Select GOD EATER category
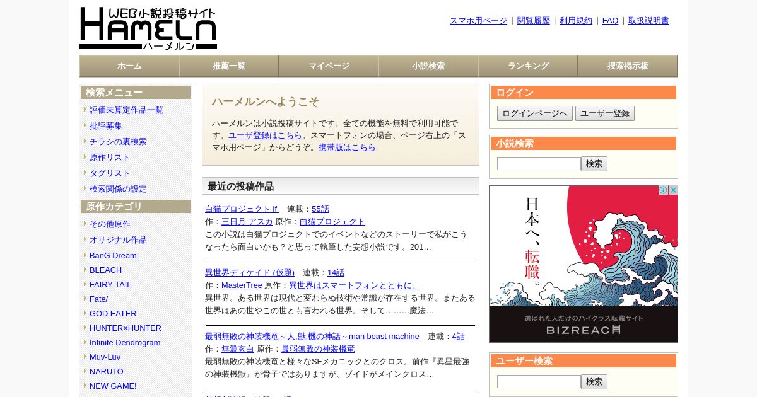 click(113, 313)
